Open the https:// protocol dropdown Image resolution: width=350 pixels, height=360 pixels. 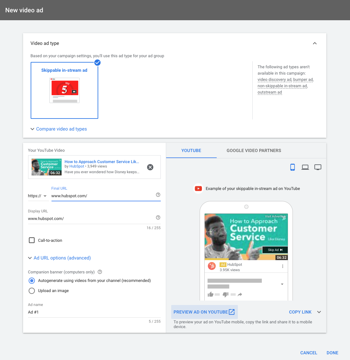tap(37, 196)
